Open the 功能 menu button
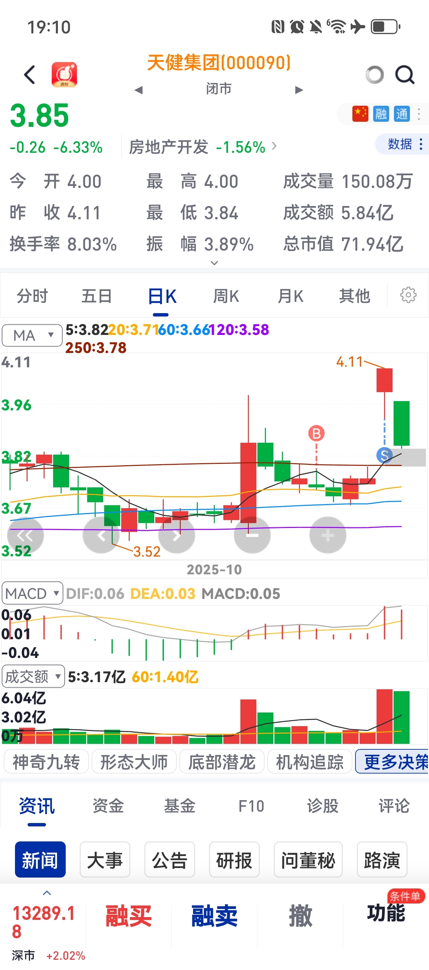 386,913
